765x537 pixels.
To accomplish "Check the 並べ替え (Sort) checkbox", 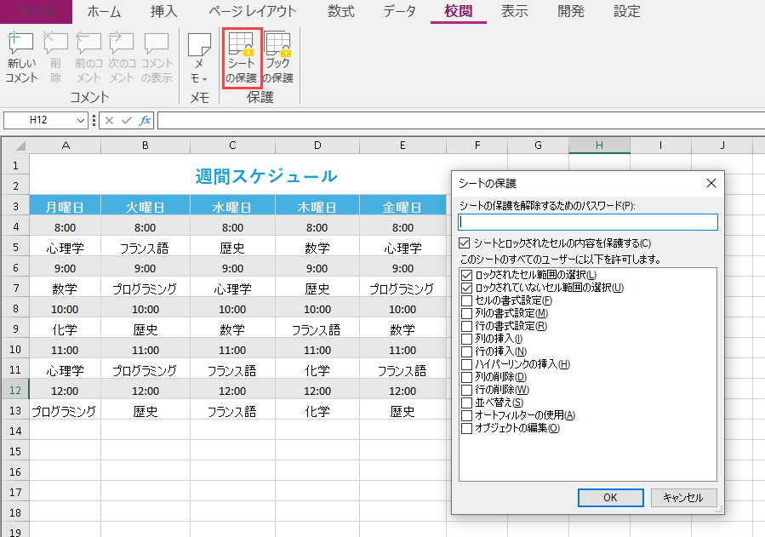I will point(466,403).
